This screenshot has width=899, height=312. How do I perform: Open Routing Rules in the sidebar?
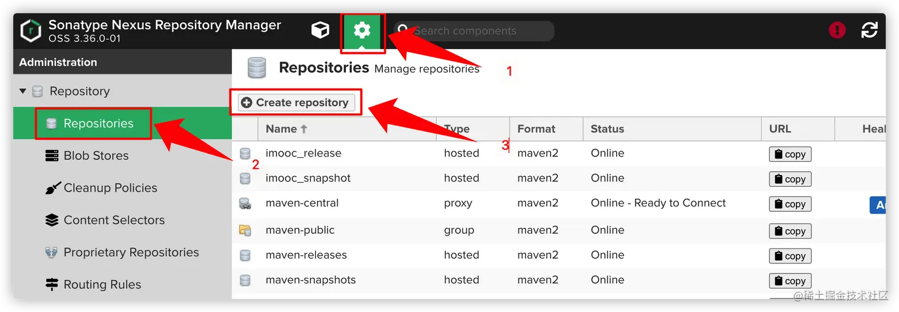click(x=122, y=285)
